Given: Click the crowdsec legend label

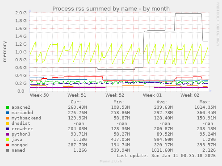Looking at the screenshot, I should pos(22,129).
